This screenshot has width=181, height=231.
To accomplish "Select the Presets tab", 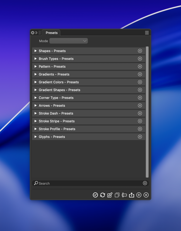I will 52,33.
